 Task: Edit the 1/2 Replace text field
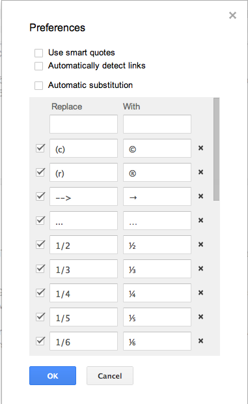point(83,244)
